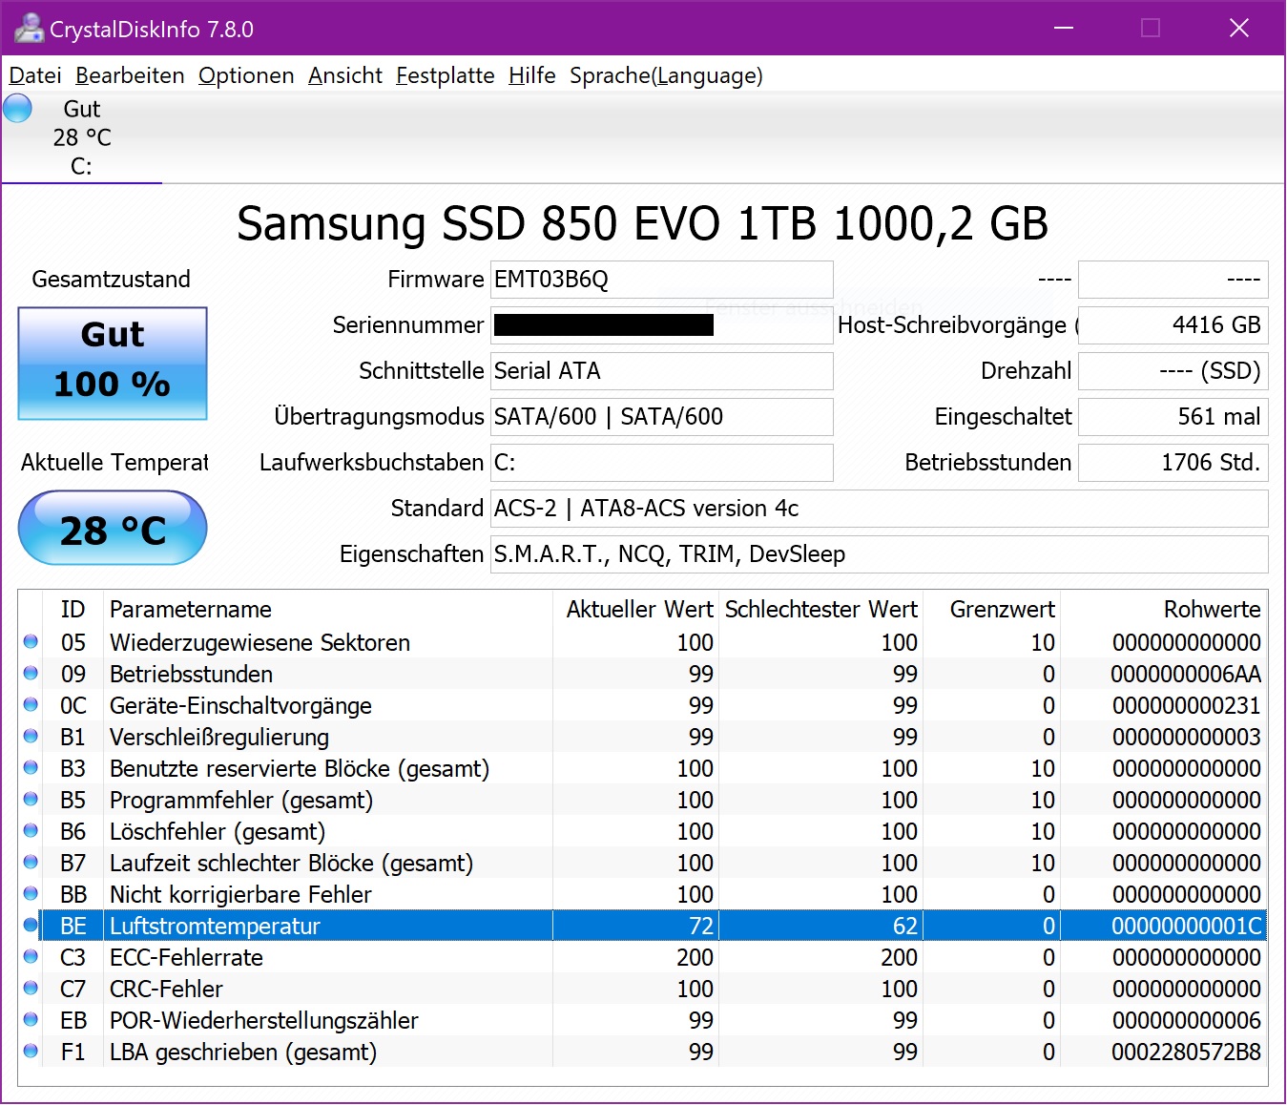Screen dimensions: 1287x1105
Task: Click status dot of row BB Nicht korrigierbare Fehler
Action: (x=31, y=894)
